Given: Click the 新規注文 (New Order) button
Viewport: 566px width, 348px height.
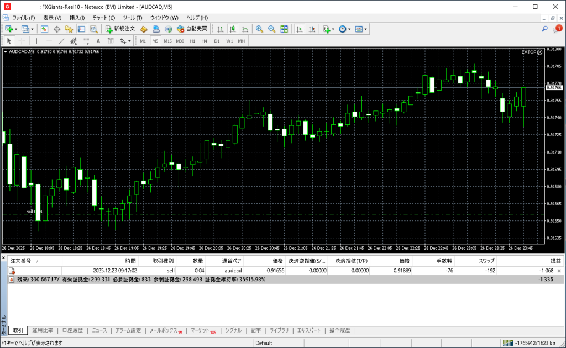Looking at the screenshot, I should [x=120, y=29].
